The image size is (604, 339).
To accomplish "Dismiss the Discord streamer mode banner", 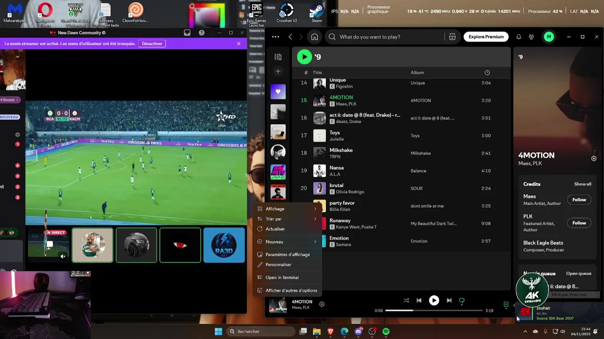I will 239,44.
